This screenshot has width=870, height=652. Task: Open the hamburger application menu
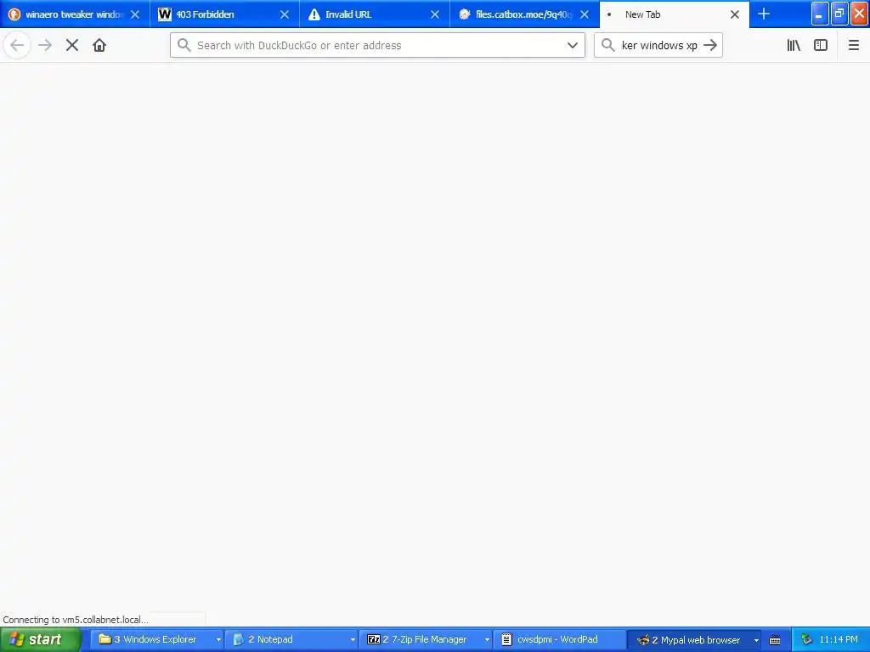(x=853, y=46)
